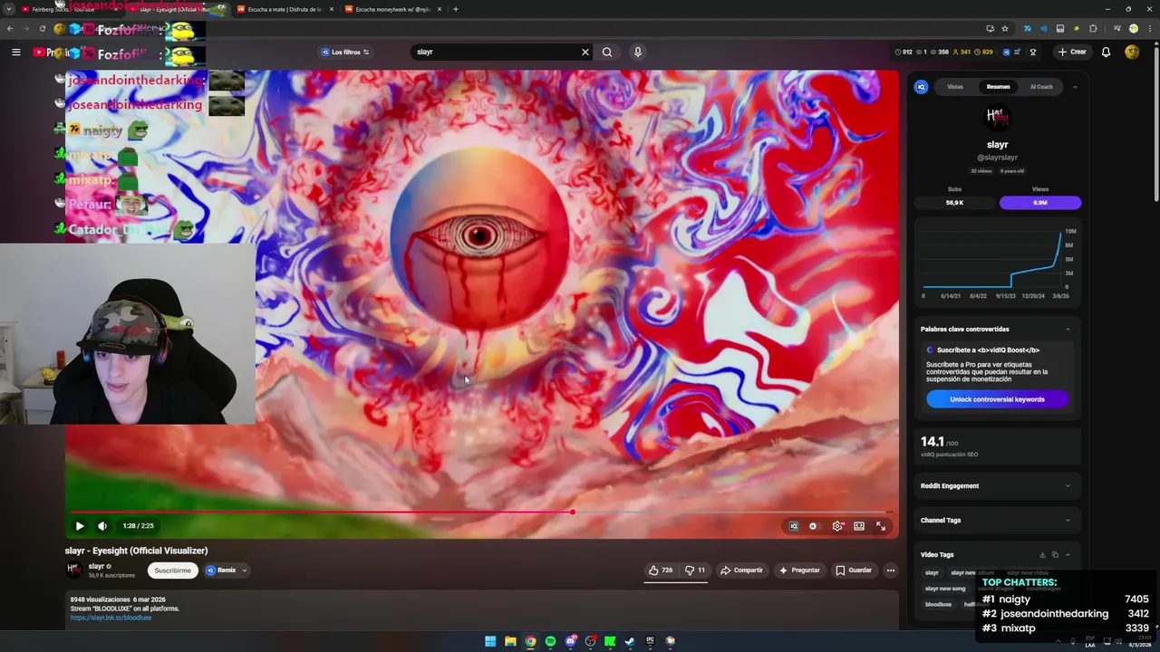Open the Remix dropdown
The image size is (1160, 652).
pos(226,570)
